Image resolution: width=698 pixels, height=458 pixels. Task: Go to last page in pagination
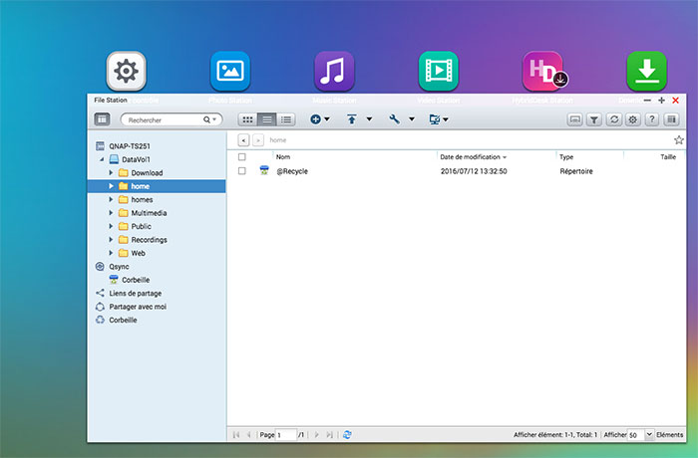pos(329,434)
